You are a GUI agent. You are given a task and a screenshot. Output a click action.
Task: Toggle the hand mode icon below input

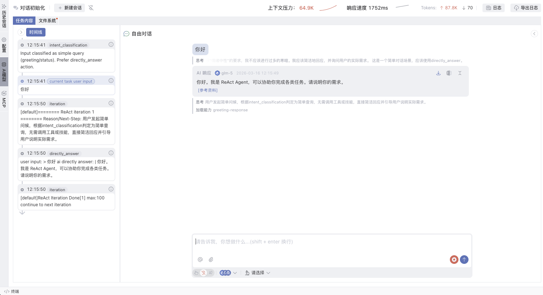click(196, 273)
